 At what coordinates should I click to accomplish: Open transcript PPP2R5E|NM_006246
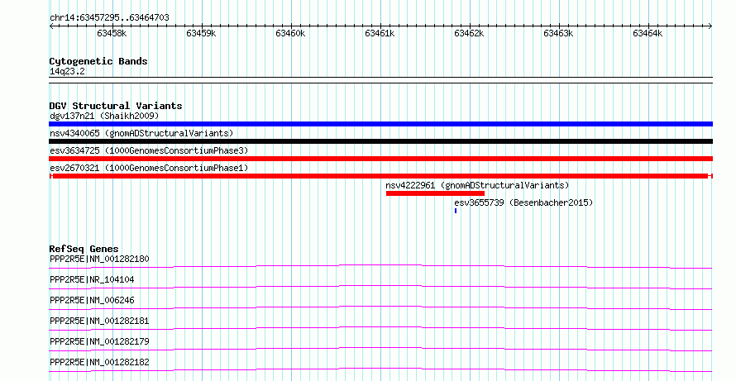coord(92,300)
